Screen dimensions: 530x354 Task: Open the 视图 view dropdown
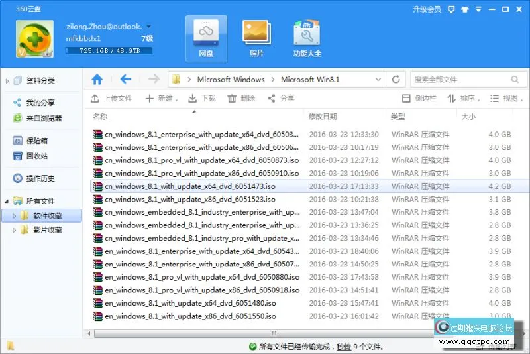[x=506, y=98]
